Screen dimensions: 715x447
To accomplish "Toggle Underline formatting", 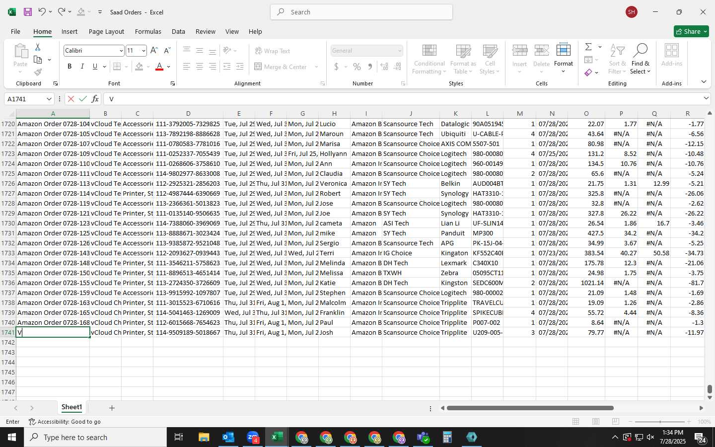I will click(95, 67).
